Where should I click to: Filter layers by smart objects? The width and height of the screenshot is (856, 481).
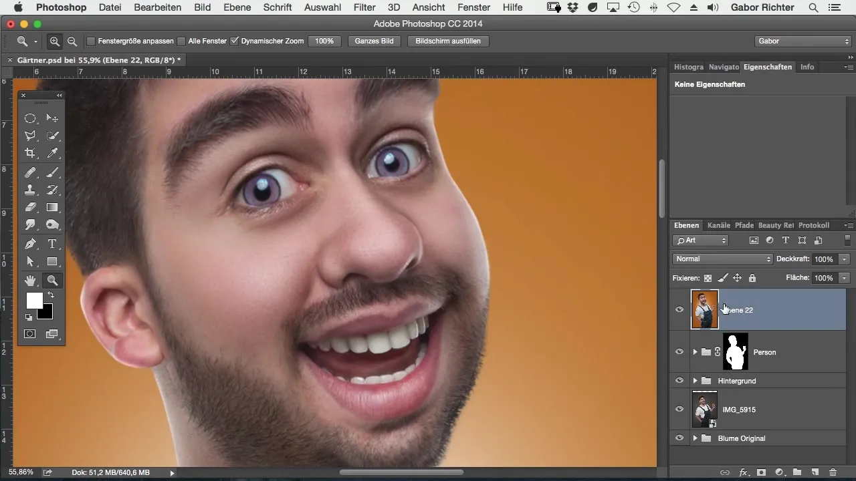click(x=818, y=240)
